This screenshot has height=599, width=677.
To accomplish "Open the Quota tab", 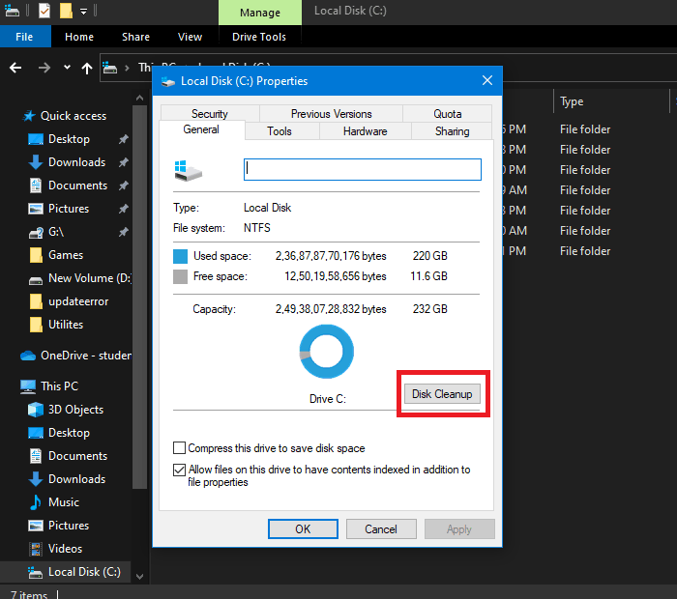I will tap(447, 113).
